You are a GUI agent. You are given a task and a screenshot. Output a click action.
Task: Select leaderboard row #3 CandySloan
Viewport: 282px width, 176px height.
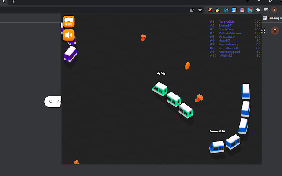click(x=235, y=29)
